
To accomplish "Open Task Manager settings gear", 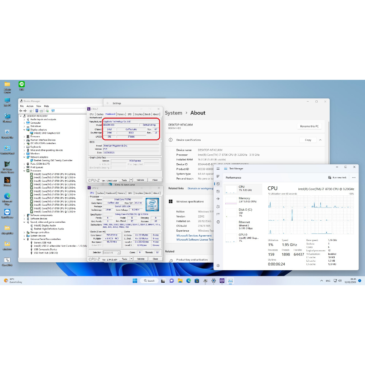I will [218, 266].
